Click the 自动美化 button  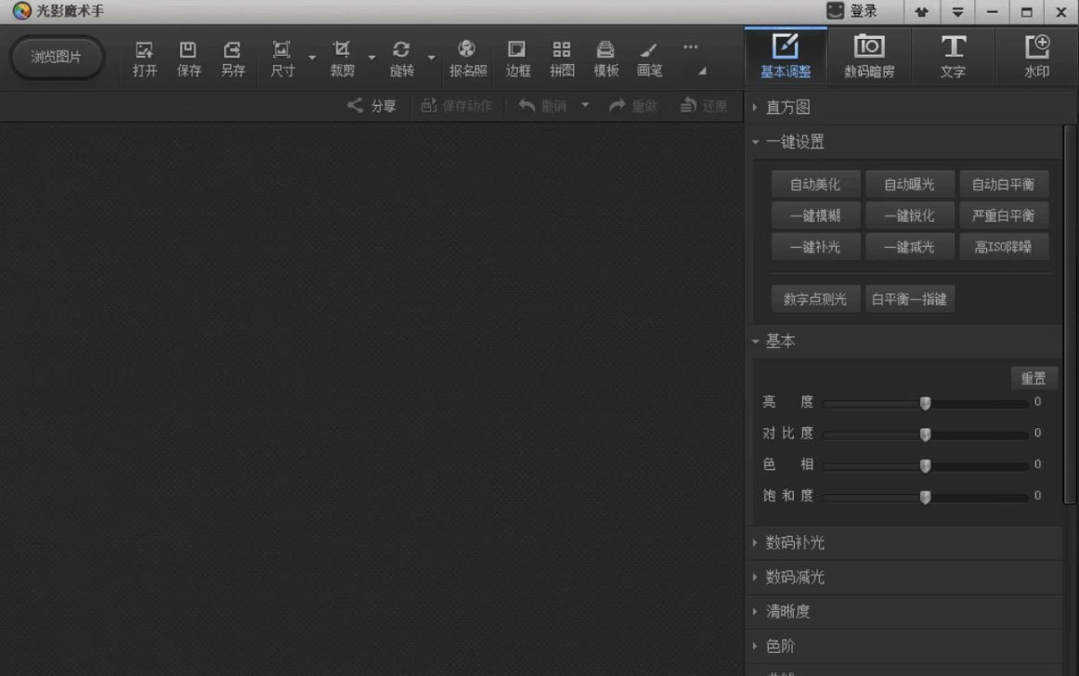tap(815, 185)
